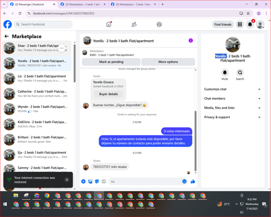Open the Home feed icon
Viewport: 271px width, 217px height.
(108, 24)
